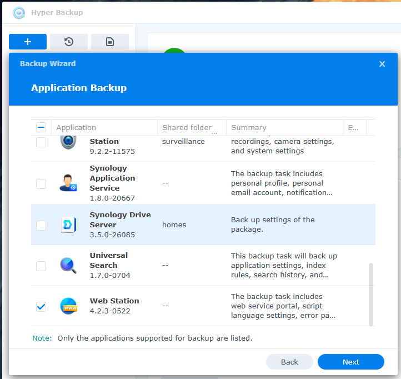Click version text '1.7.0-0704'
This screenshot has height=379, width=401.
110,275
